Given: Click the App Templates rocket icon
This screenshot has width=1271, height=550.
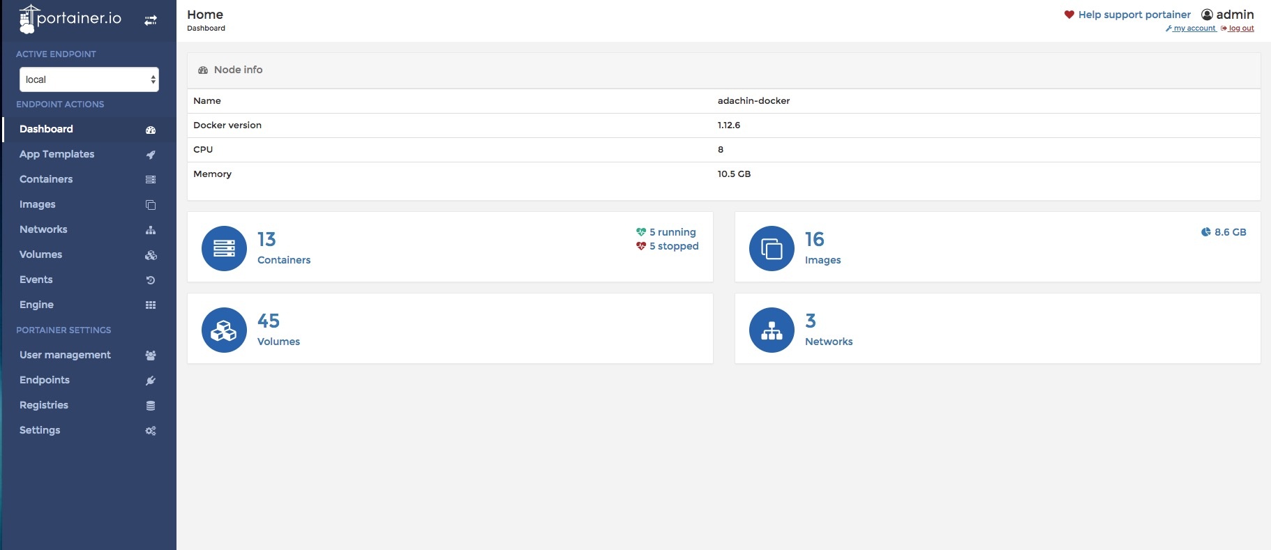Looking at the screenshot, I should point(151,155).
